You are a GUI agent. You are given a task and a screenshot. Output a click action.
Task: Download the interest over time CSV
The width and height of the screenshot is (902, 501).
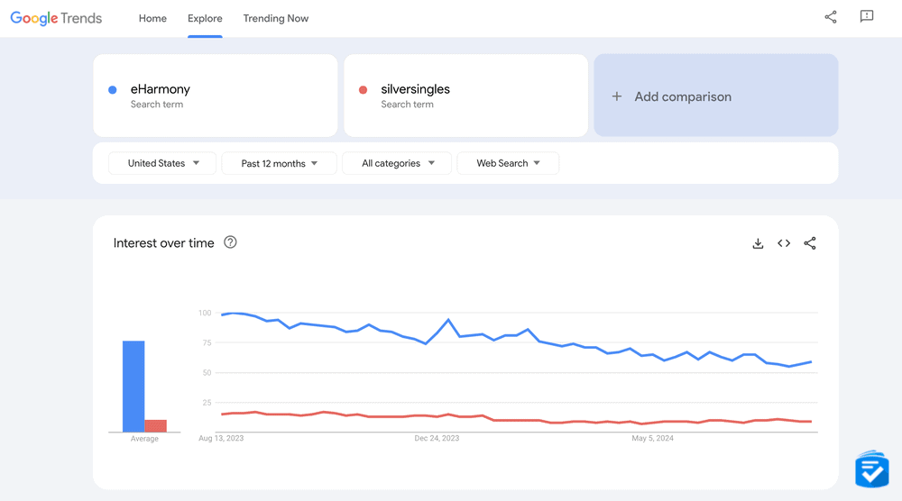pyautogui.click(x=759, y=243)
